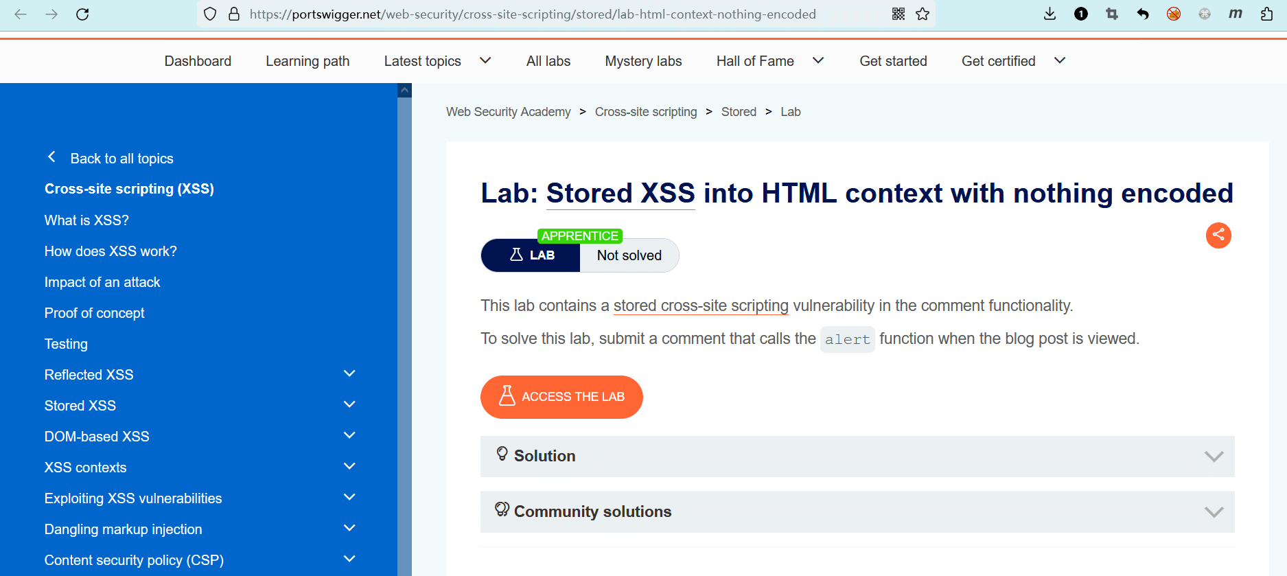
Task: Open the QR code icon in address bar
Action: pos(898,14)
